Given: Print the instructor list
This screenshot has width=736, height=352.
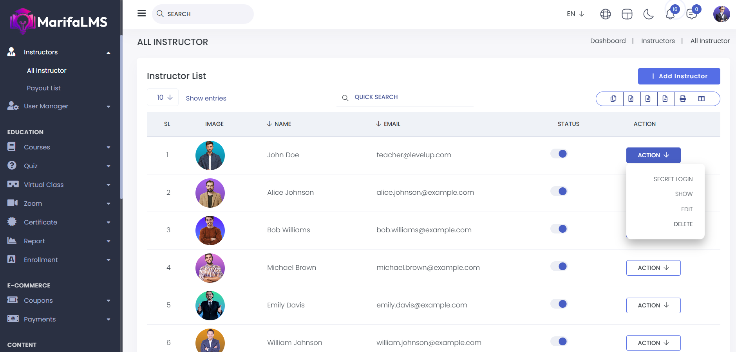Looking at the screenshot, I should click(683, 99).
